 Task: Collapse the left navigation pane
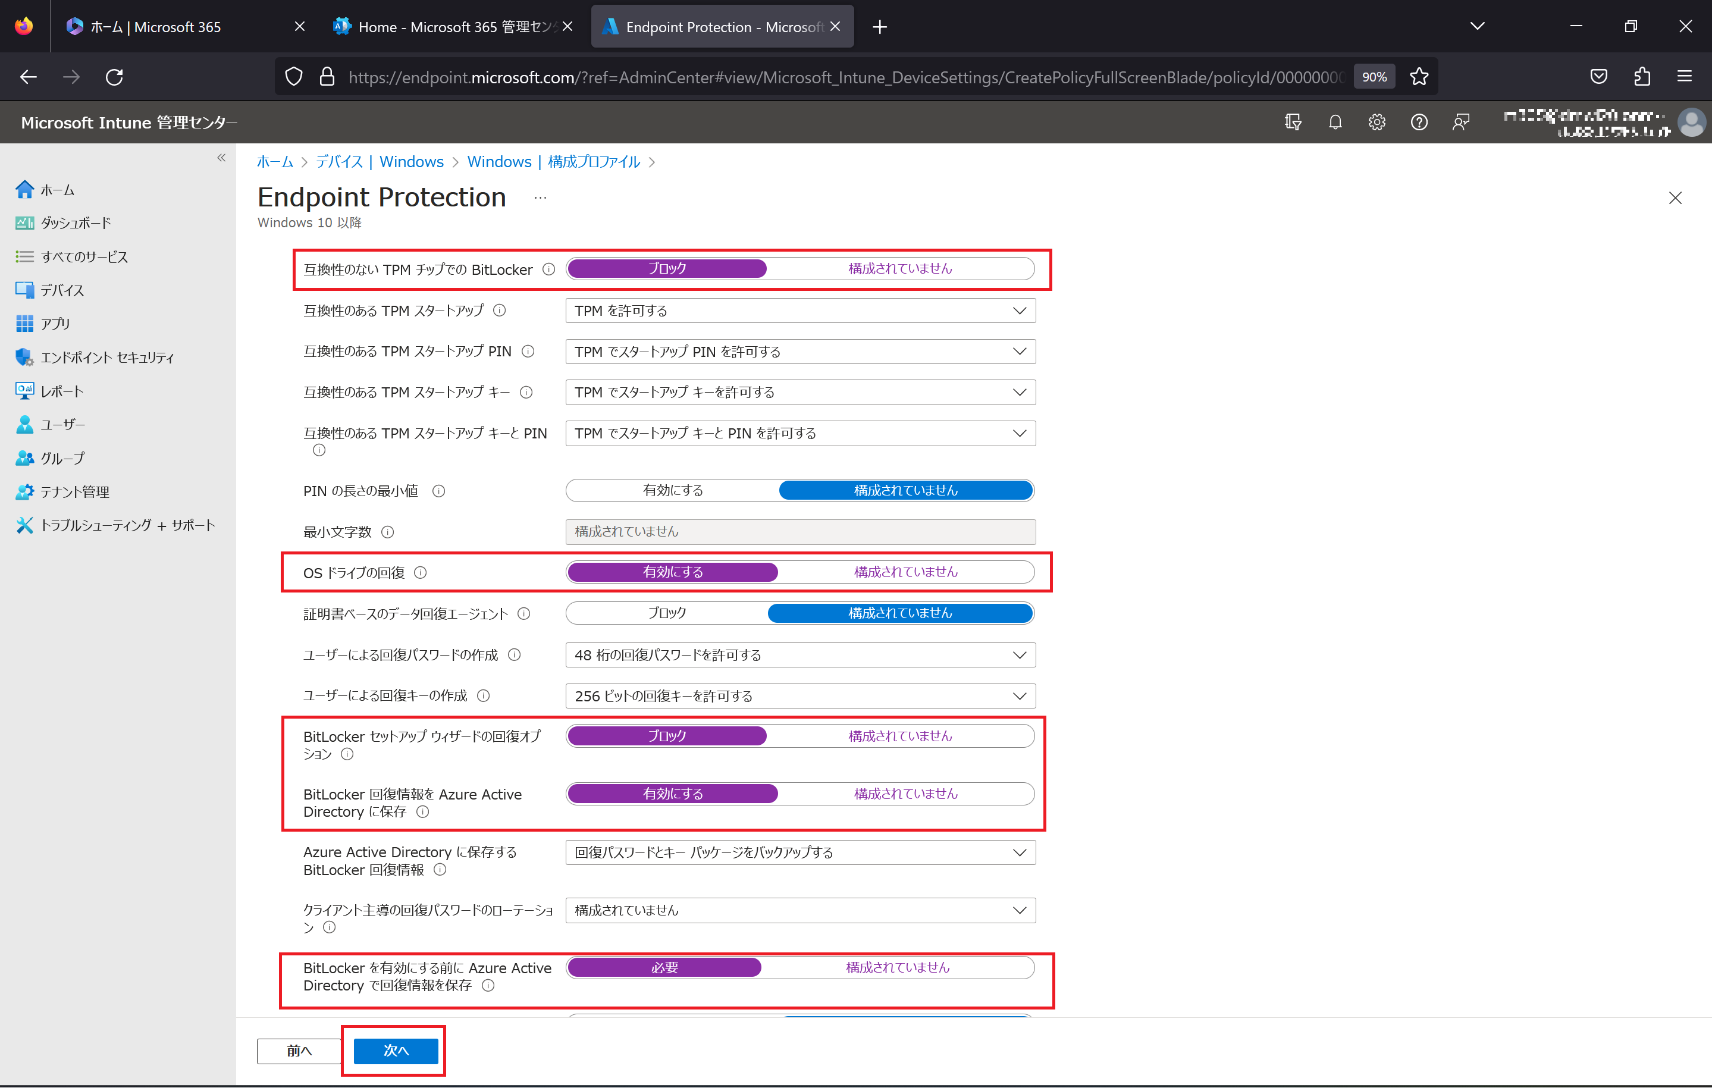pos(221,158)
